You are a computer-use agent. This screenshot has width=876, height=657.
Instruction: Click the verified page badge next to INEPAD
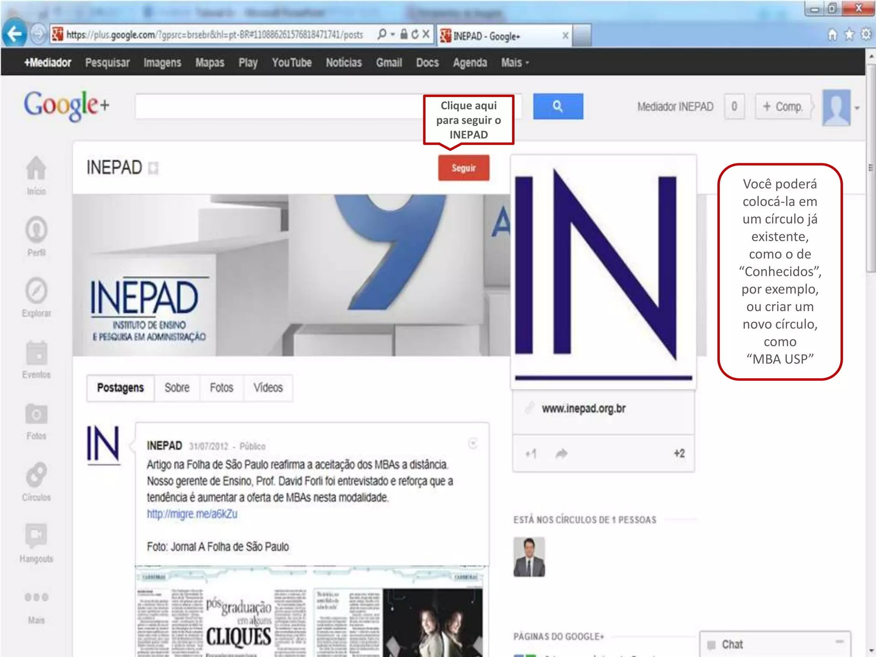click(153, 168)
